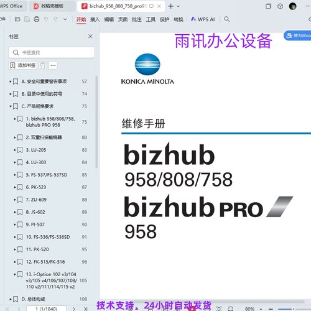
Task: Open more bookmark options ellipsis button
Action: [x=53, y=65]
